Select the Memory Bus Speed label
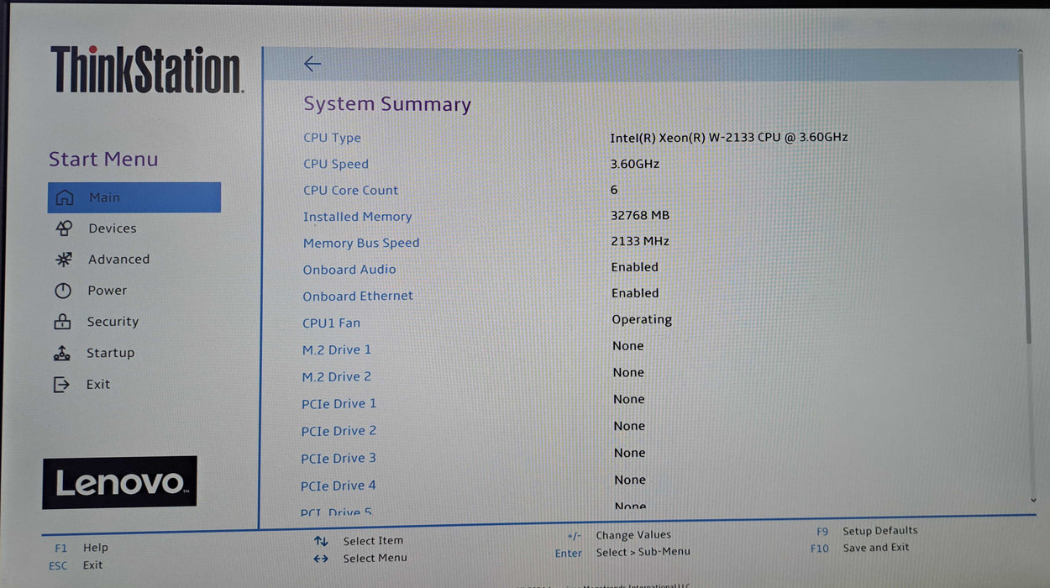The image size is (1050, 588). (x=361, y=243)
